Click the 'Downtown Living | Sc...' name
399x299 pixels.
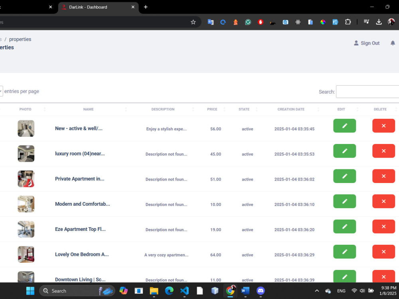(x=80, y=279)
